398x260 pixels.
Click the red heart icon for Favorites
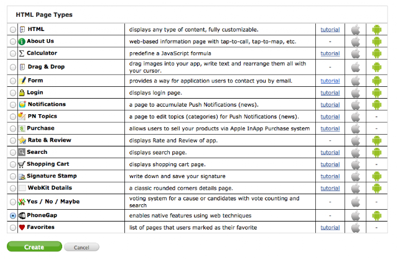22,227
